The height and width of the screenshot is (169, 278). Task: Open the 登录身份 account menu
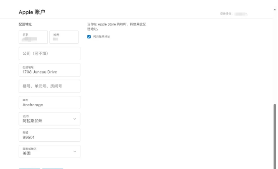coord(234,14)
